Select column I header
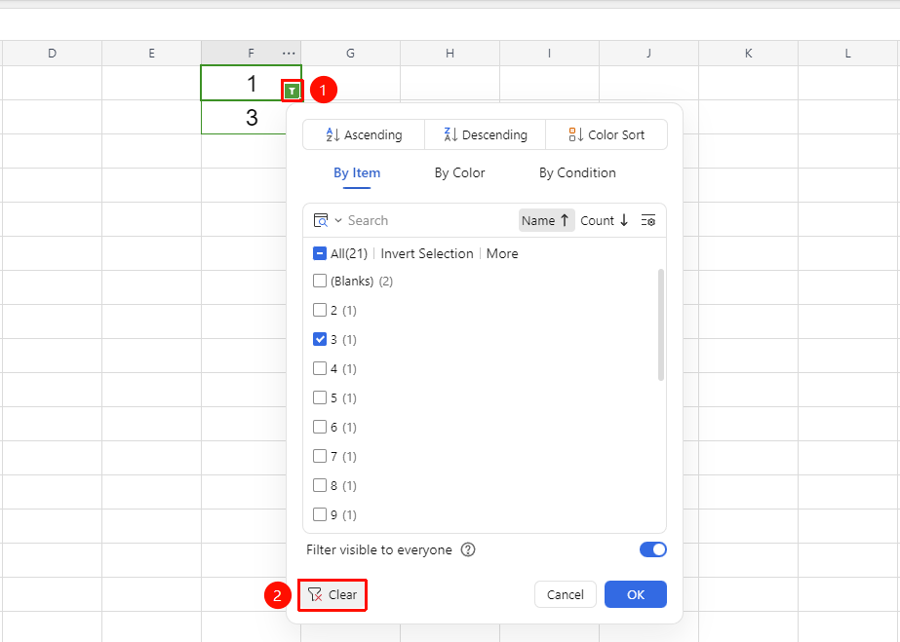The width and height of the screenshot is (900, 642). (x=549, y=54)
